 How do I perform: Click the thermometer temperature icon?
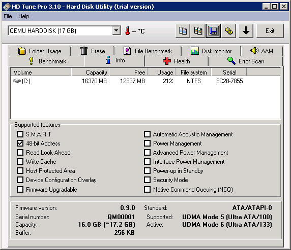[x=128, y=31]
